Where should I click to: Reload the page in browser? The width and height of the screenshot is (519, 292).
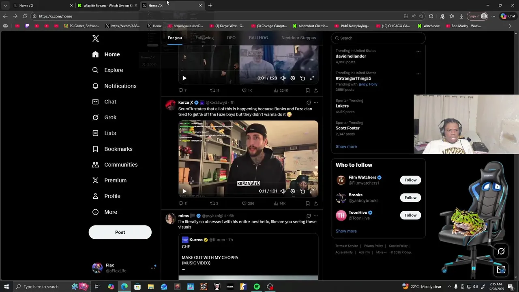point(25,16)
